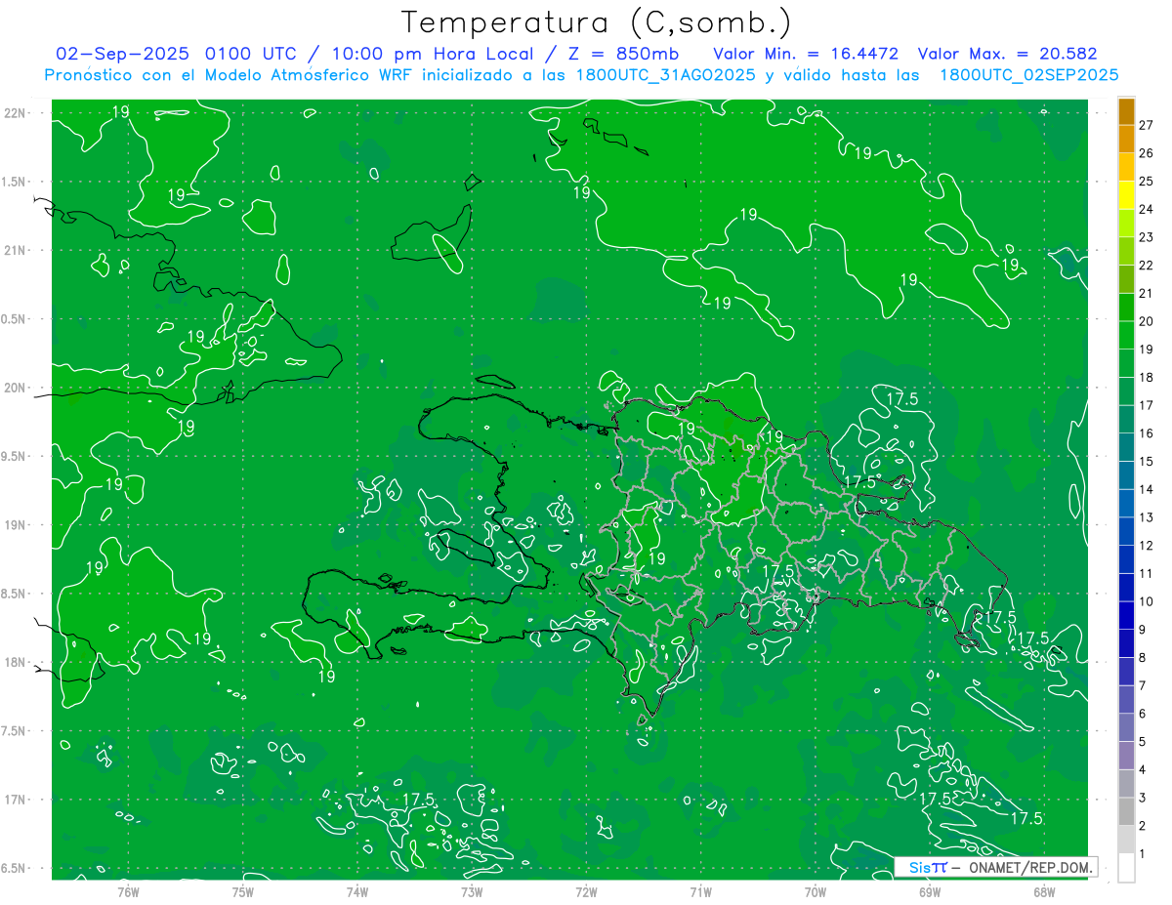The width and height of the screenshot is (1172, 905).
Task: Click color scale segment between 2 and 3
Action: pos(1127,811)
